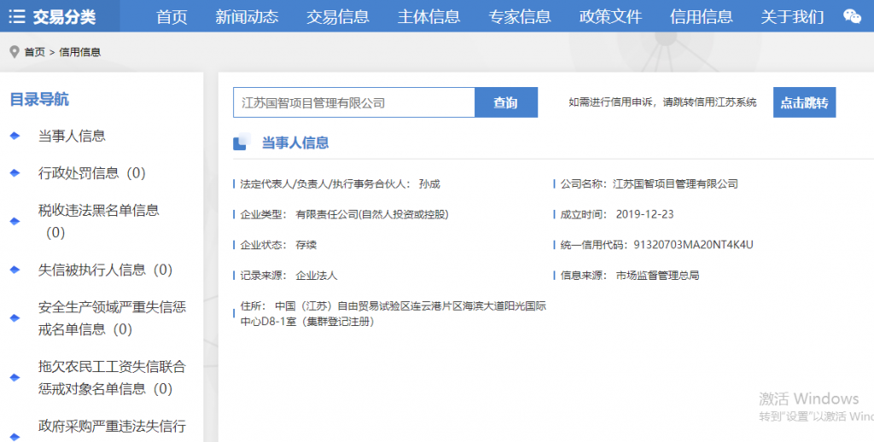Click the blue icon beside 当事人信息 heading
This screenshot has height=442, width=874.
pos(242,142)
